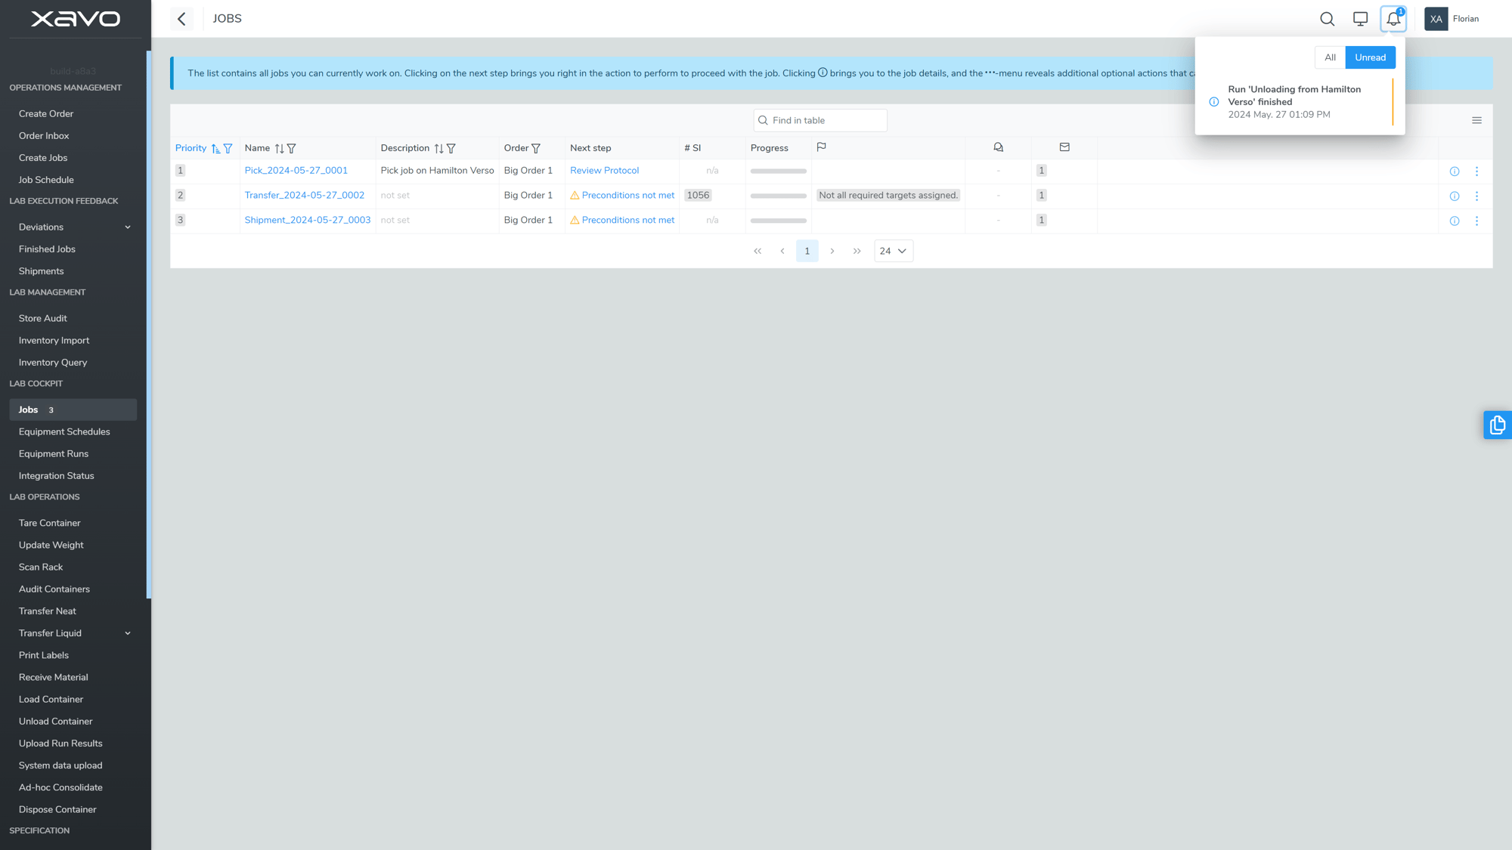The height and width of the screenshot is (850, 1512).
Task: Select page 1 in pagination
Action: pyautogui.click(x=807, y=251)
